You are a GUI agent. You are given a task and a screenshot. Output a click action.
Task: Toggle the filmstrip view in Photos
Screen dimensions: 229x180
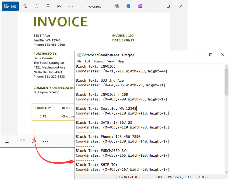tap(7, 141)
